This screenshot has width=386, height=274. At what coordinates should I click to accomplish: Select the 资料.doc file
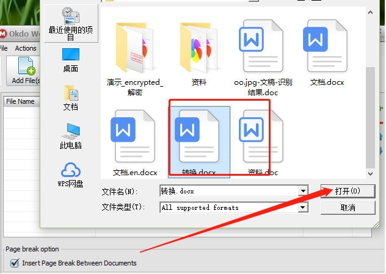click(x=263, y=143)
